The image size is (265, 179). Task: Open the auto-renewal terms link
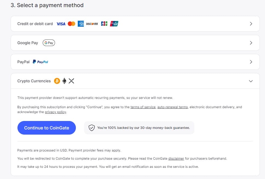[x=172, y=107]
